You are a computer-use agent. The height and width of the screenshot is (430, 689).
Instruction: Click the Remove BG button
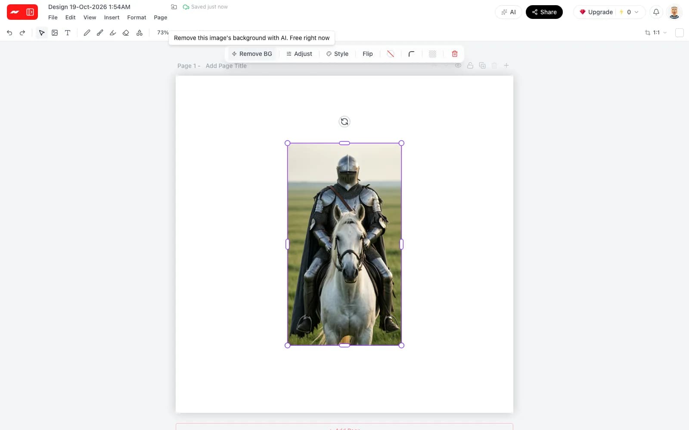pos(252,54)
